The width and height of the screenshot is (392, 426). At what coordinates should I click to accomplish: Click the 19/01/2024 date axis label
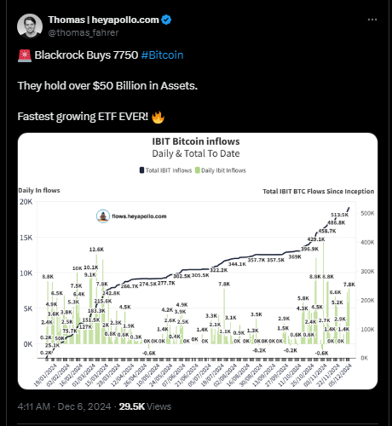(45, 375)
